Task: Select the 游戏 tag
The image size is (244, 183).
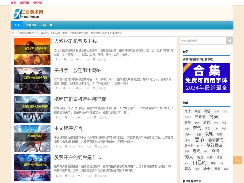Action: pyautogui.click(x=196, y=151)
